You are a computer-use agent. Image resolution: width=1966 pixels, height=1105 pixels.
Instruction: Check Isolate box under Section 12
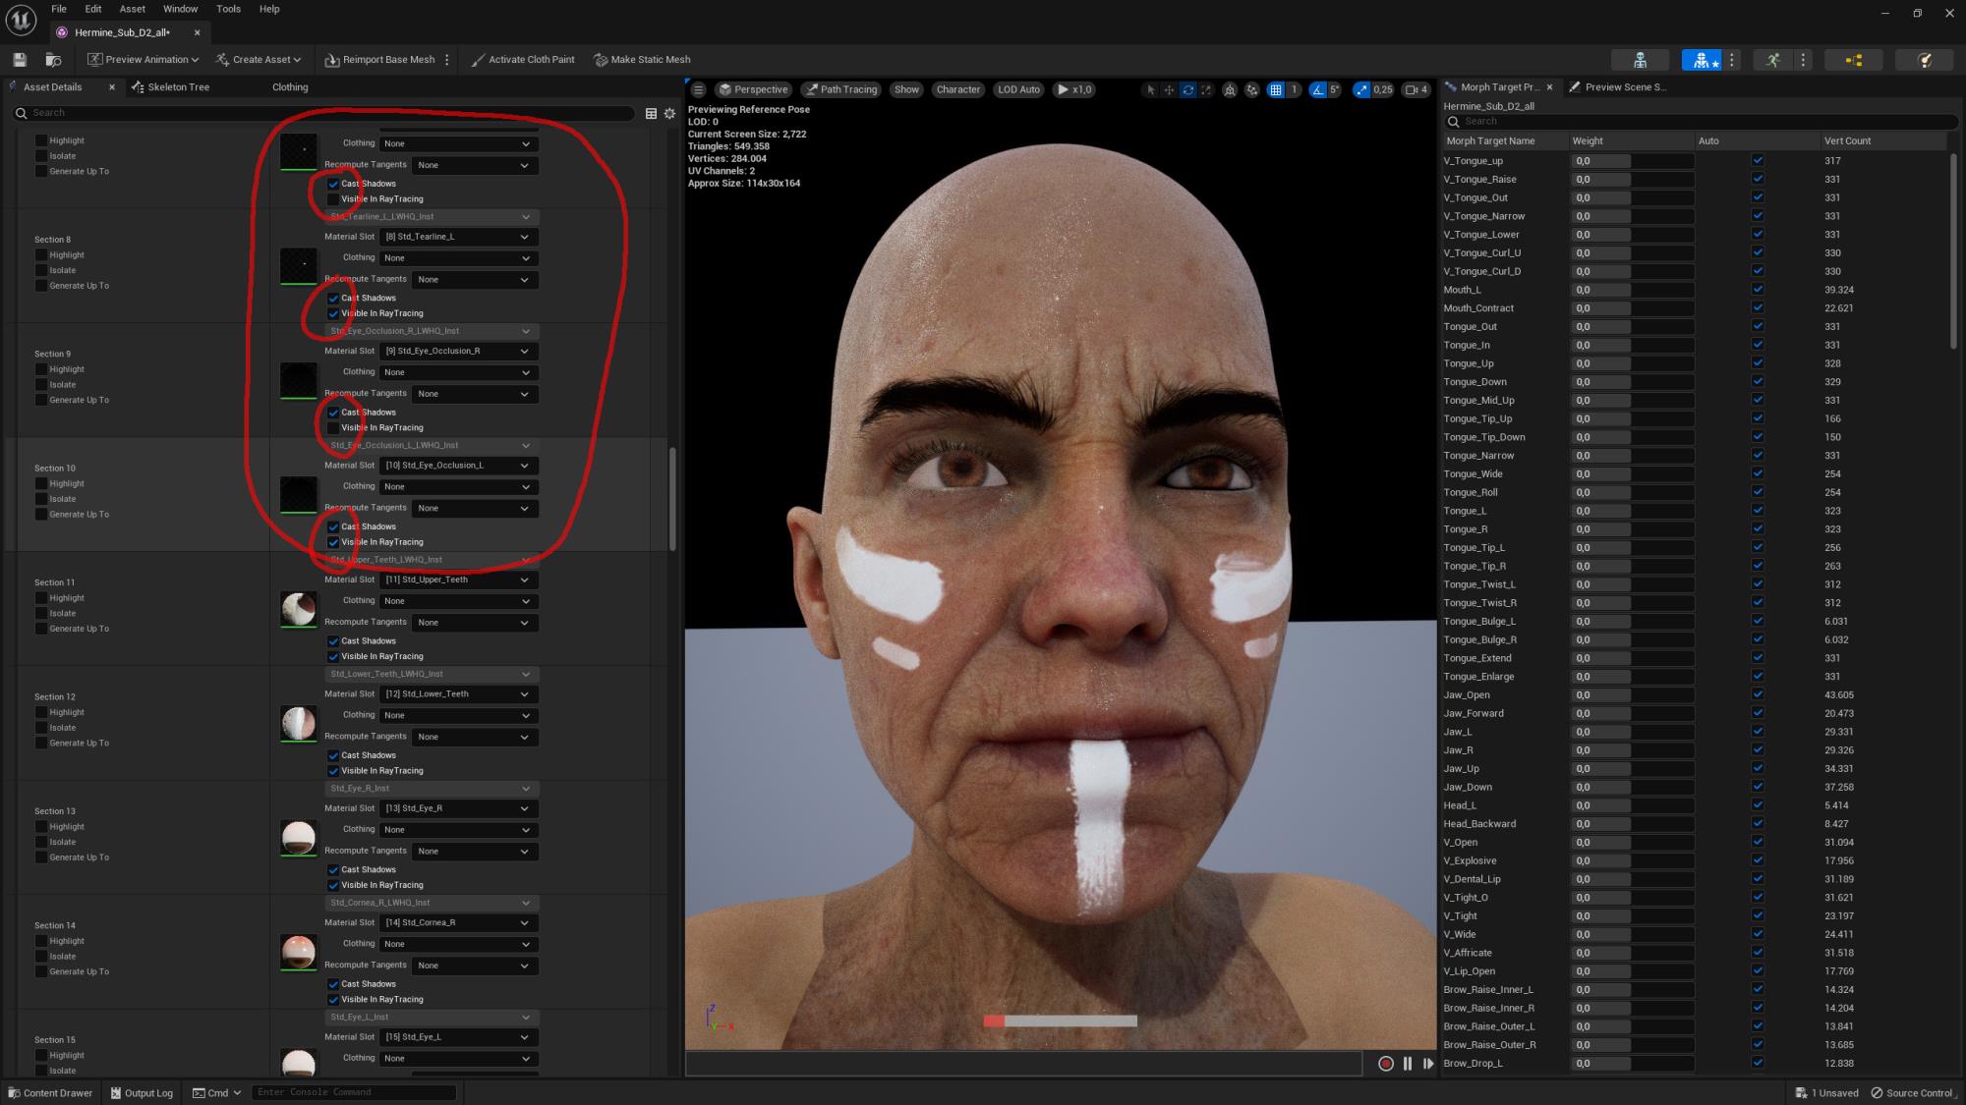(41, 728)
